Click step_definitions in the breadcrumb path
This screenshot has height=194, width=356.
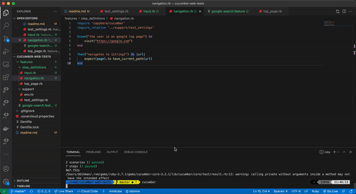pos(93,19)
